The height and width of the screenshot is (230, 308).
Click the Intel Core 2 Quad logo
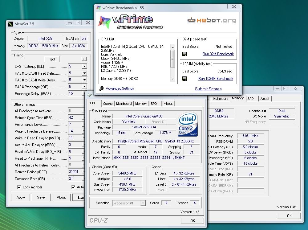tap(188, 124)
